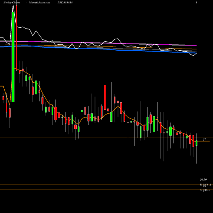Click the '26.50' price value
213x213 pixels.
tap(203, 180)
